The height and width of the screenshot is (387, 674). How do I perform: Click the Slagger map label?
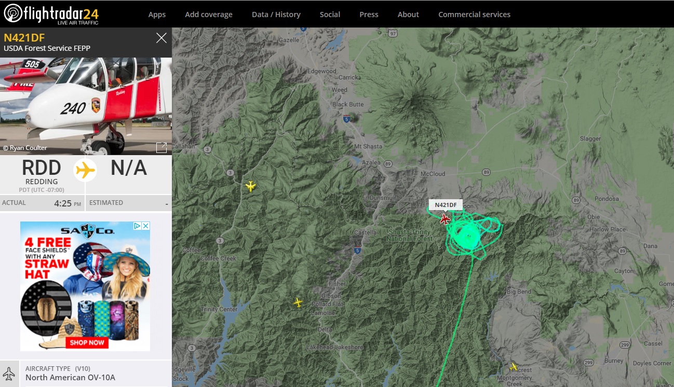(x=590, y=139)
